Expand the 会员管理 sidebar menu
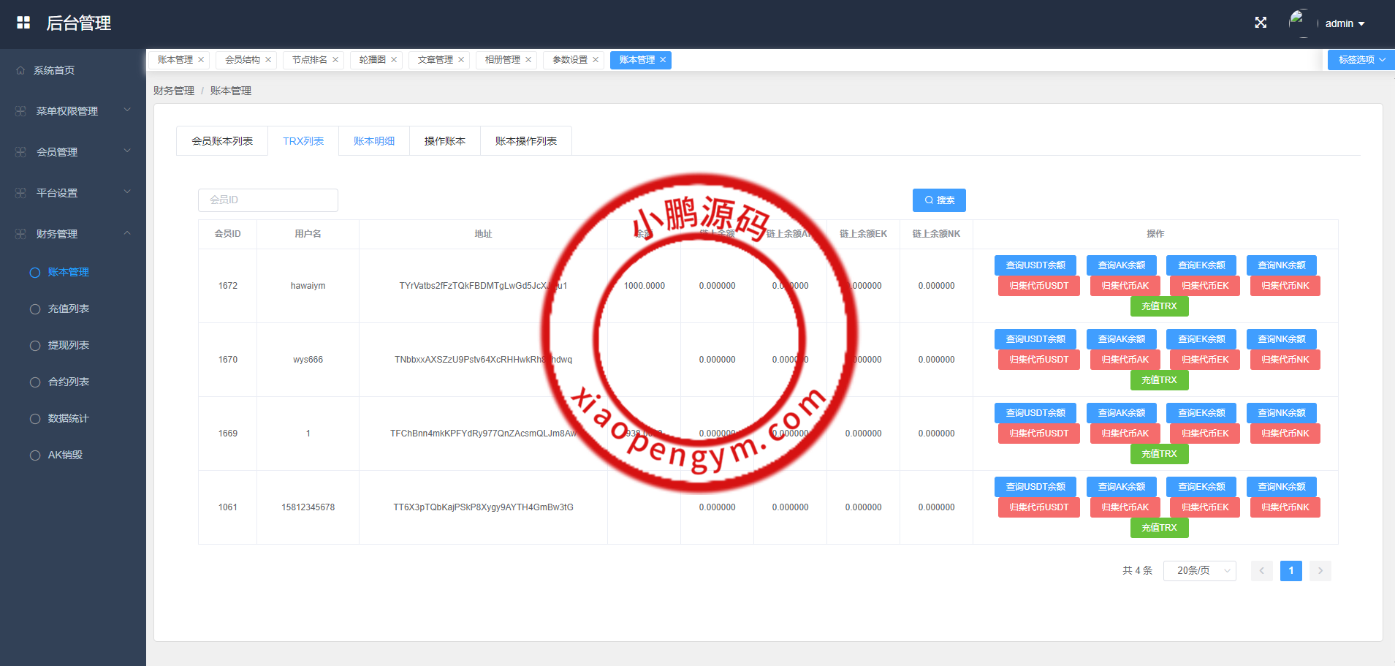This screenshot has width=1395, height=666. pyautogui.click(x=73, y=152)
